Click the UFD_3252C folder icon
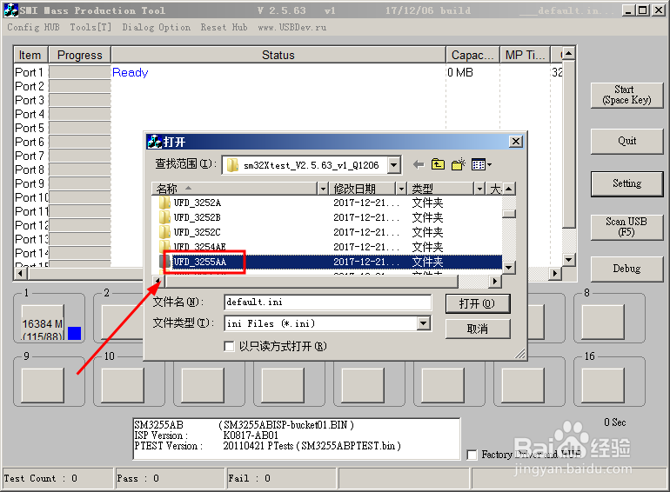The image size is (670, 492). point(164,232)
